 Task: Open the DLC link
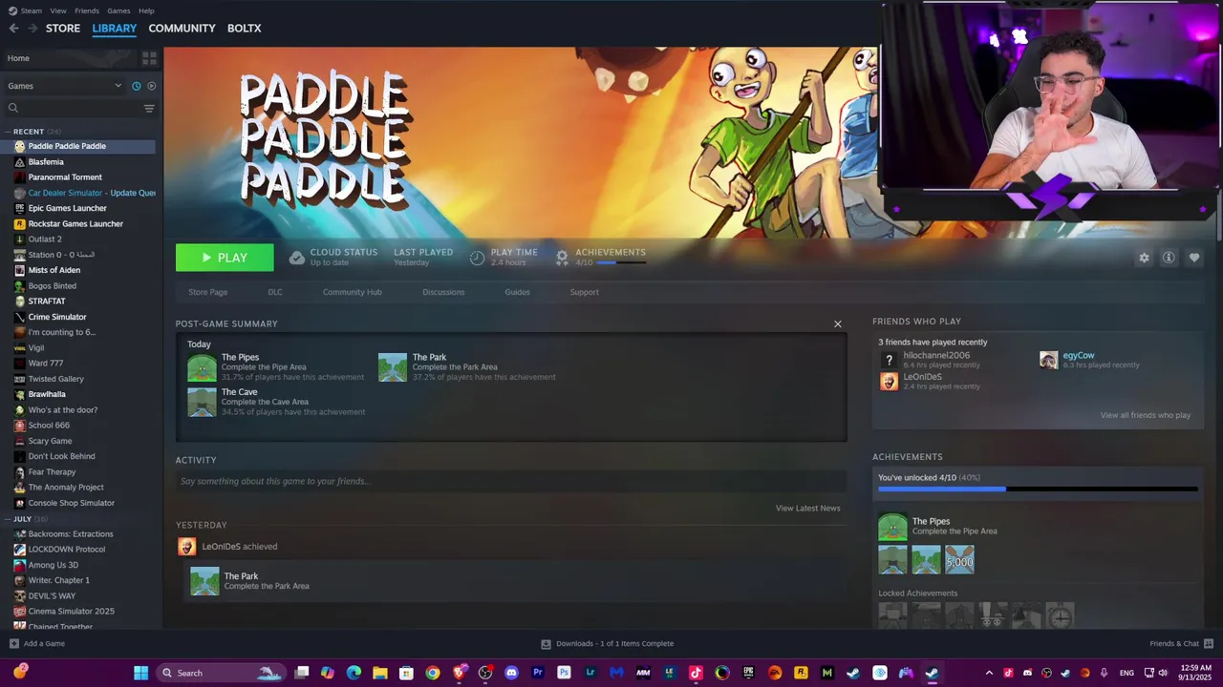coord(275,292)
